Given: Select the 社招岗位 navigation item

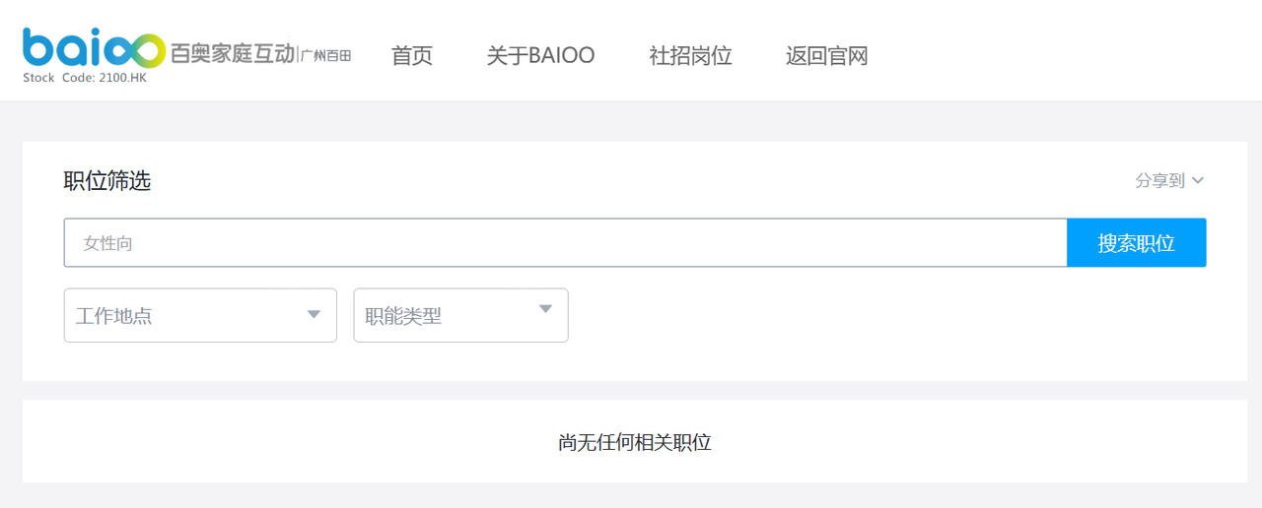Looking at the screenshot, I should point(690,55).
